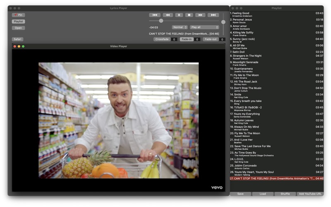Click the vertical volume slider knob
The height and width of the screenshot is (207, 331).
[223, 22]
